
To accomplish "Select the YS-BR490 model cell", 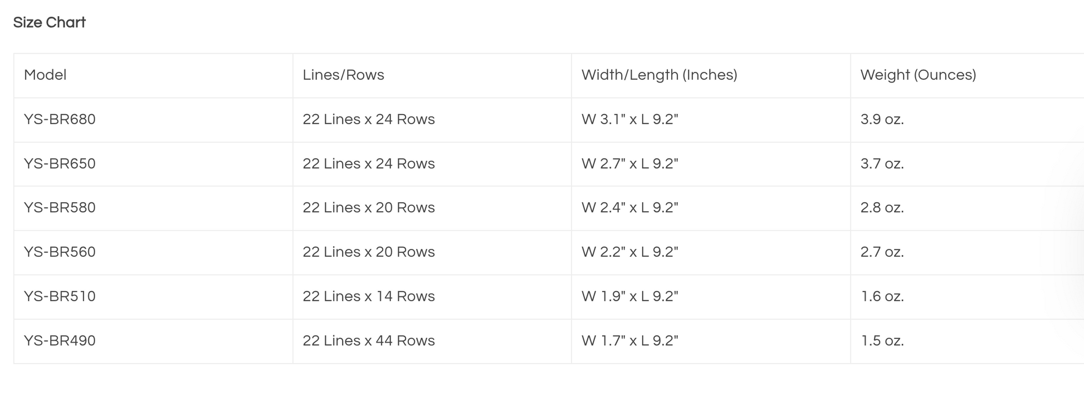I will click(x=60, y=341).
